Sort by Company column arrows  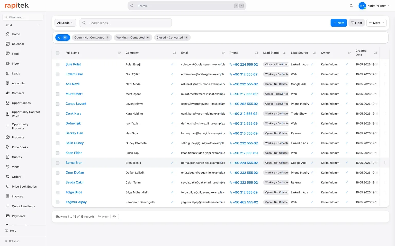pyautogui.click(x=175, y=53)
